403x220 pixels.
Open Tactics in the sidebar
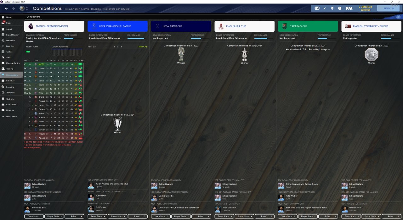pos(11,52)
